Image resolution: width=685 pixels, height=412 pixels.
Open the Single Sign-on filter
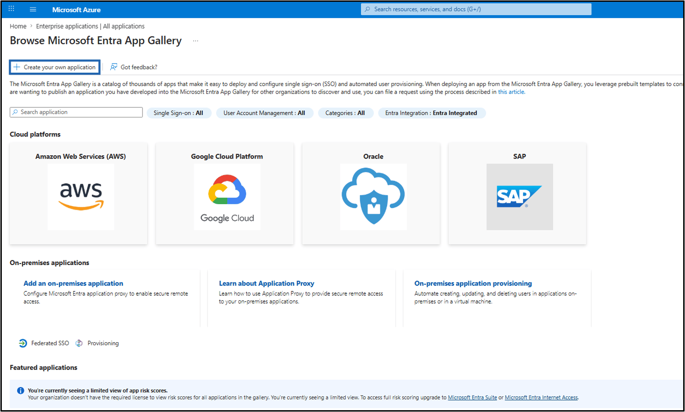(x=178, y=113)
